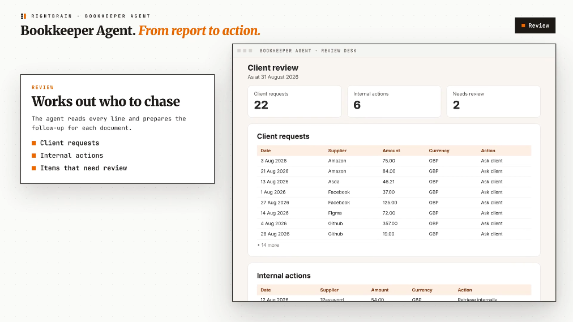Click 'Items that need review' bullet
This screenshot has width=573, height=322.
[x=84, y=168]
